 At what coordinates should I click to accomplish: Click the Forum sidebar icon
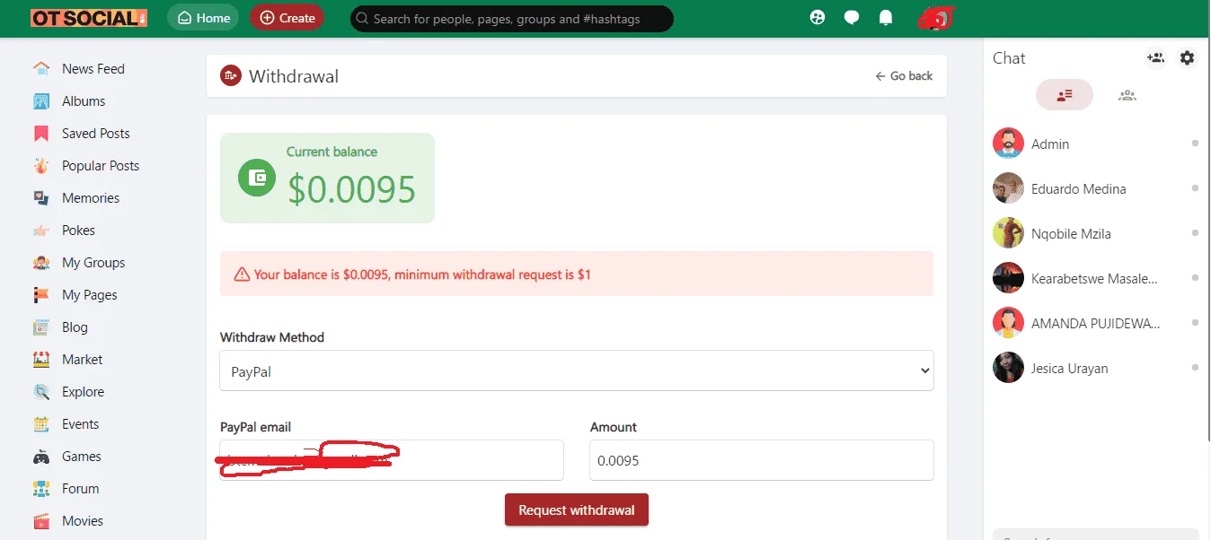(x=41, y=489)
